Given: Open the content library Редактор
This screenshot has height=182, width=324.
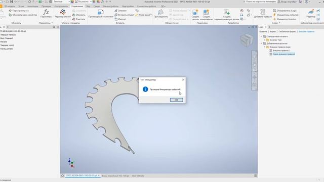Looking at the screenshot, I should pyautogui.click(x=310, y=14).
